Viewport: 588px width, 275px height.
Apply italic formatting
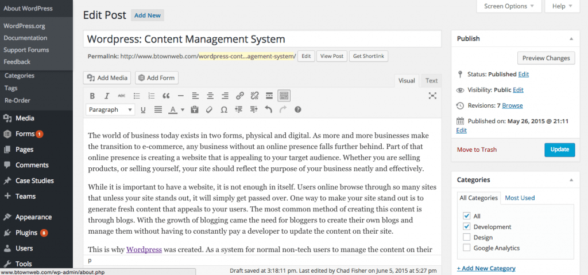pyautogui.click(x=107, y=96)
